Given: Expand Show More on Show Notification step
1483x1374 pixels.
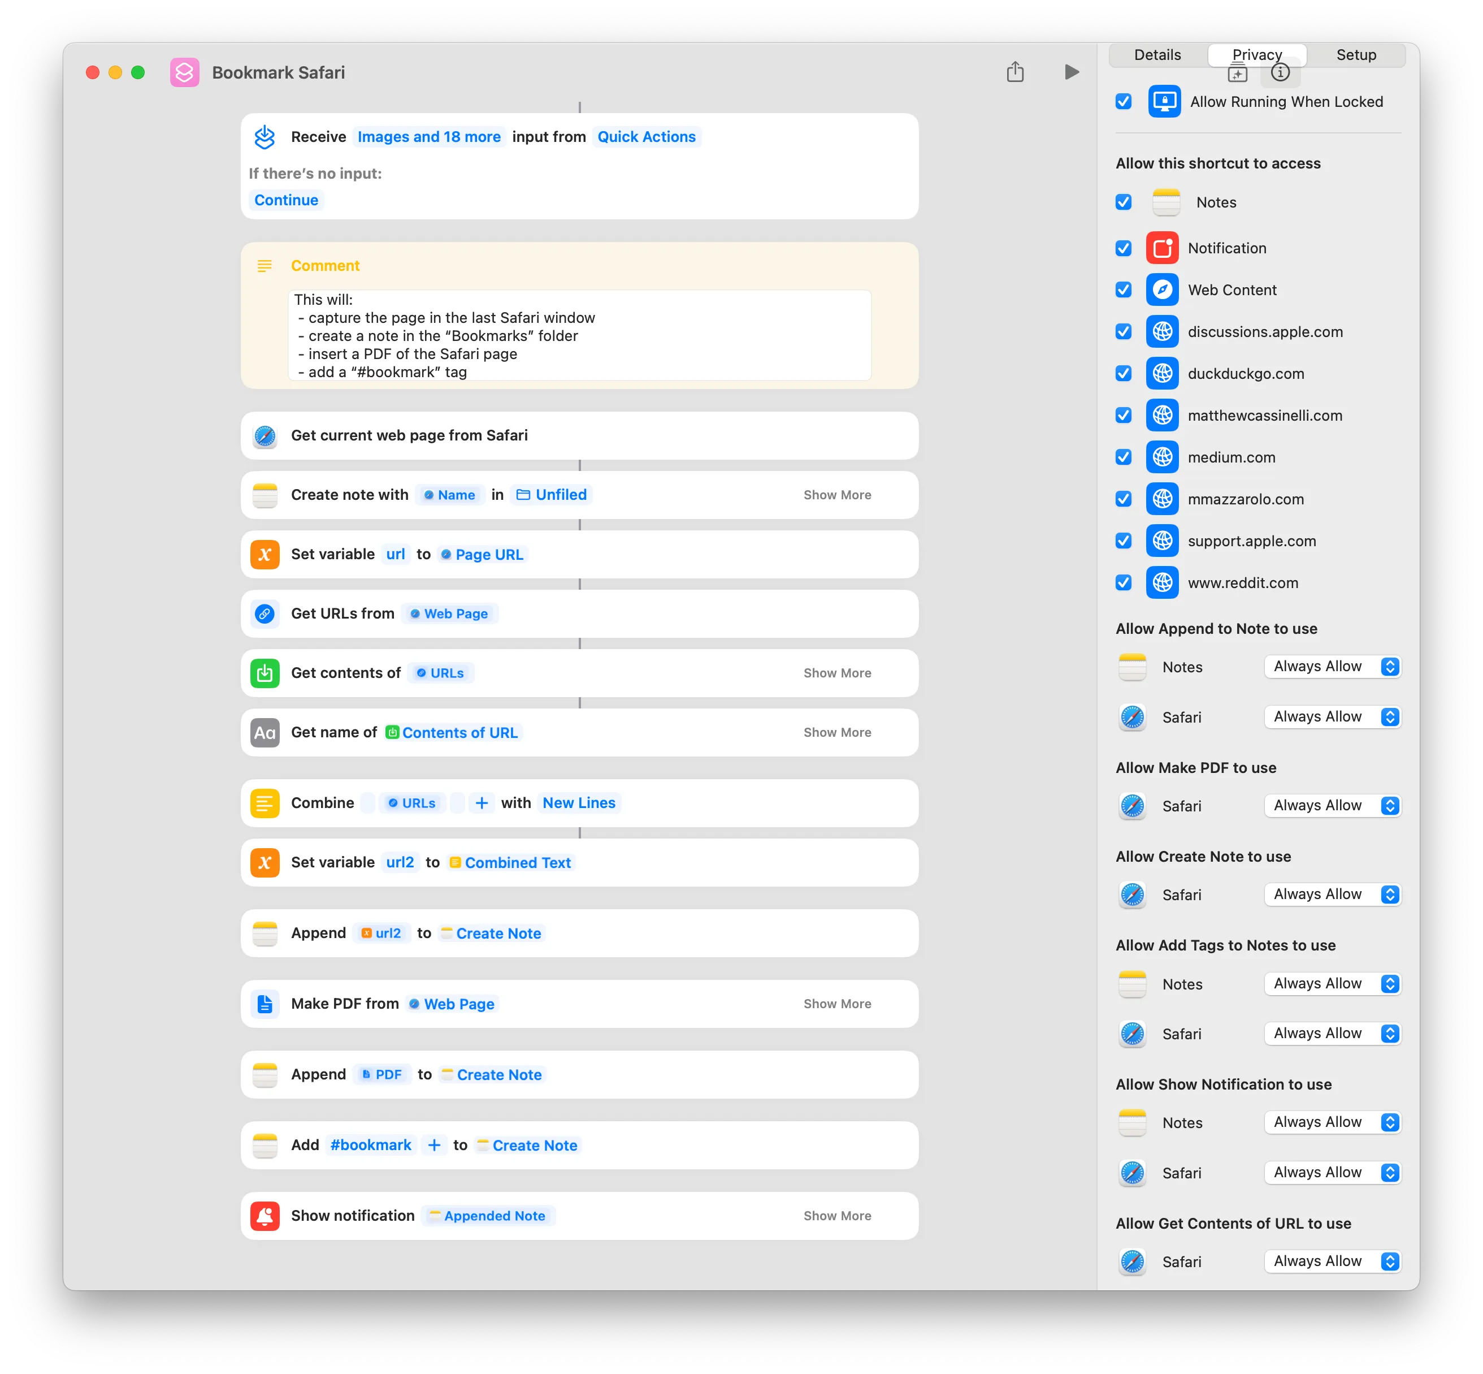Looking at the screenshot, I should click(x=837, y=1215).
